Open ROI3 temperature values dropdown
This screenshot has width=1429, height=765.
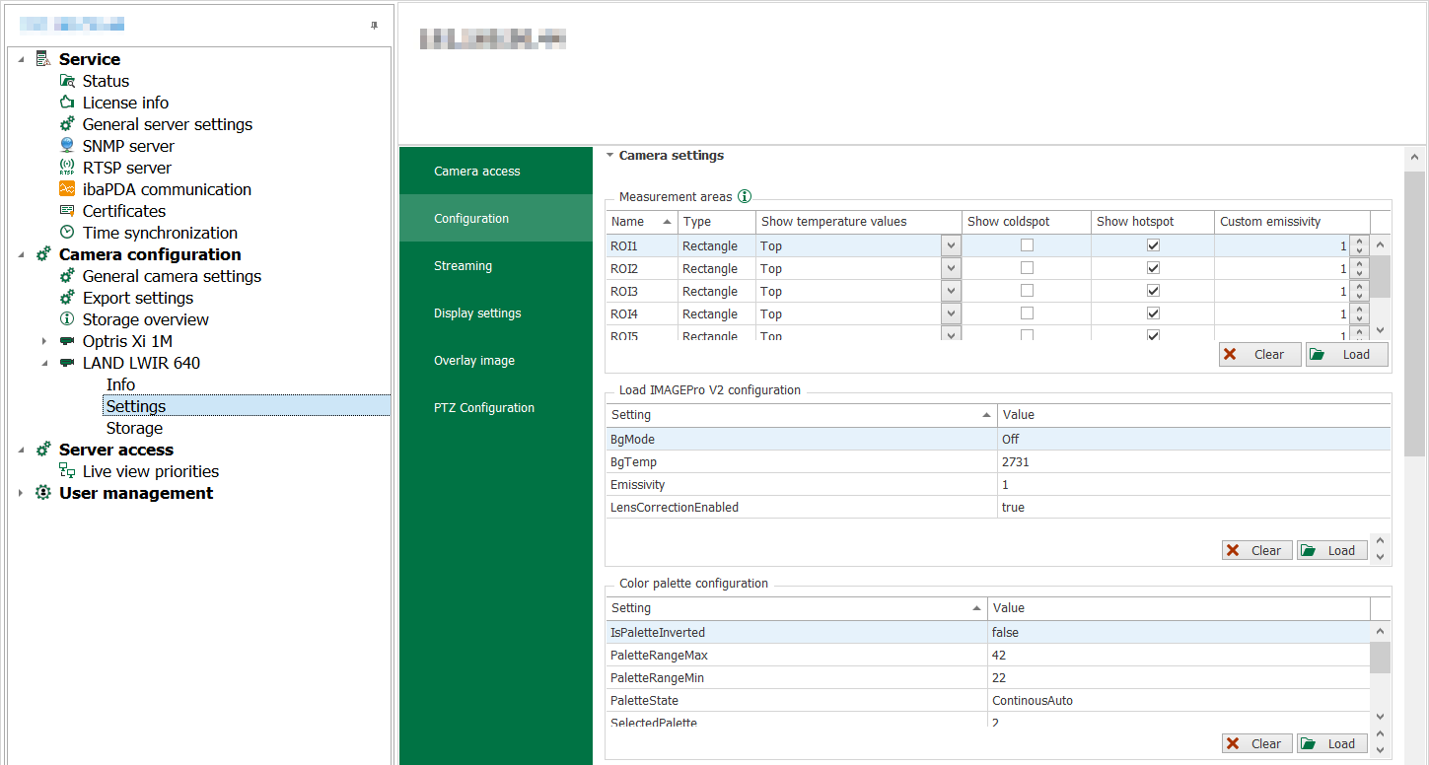951,291
